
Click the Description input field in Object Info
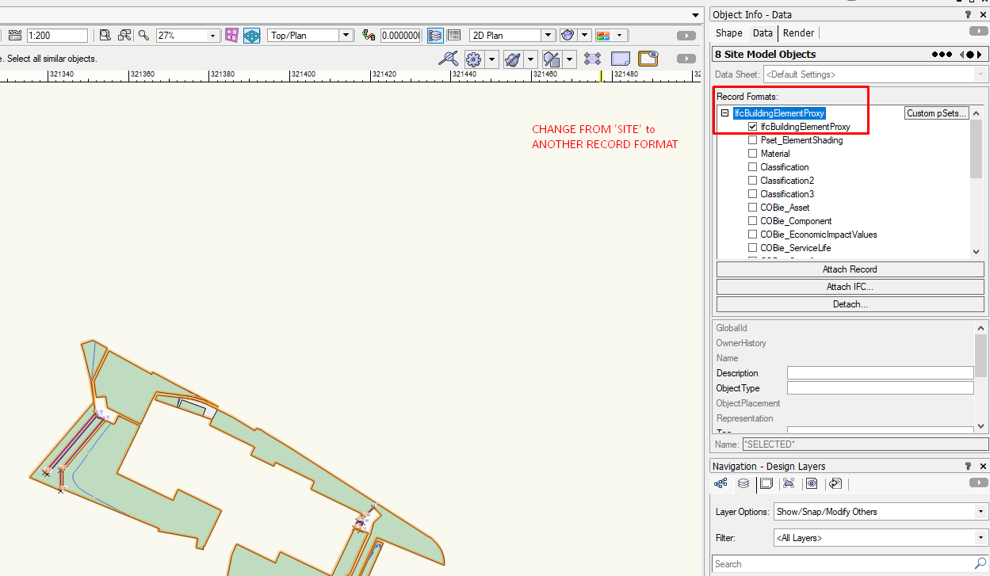880,372
